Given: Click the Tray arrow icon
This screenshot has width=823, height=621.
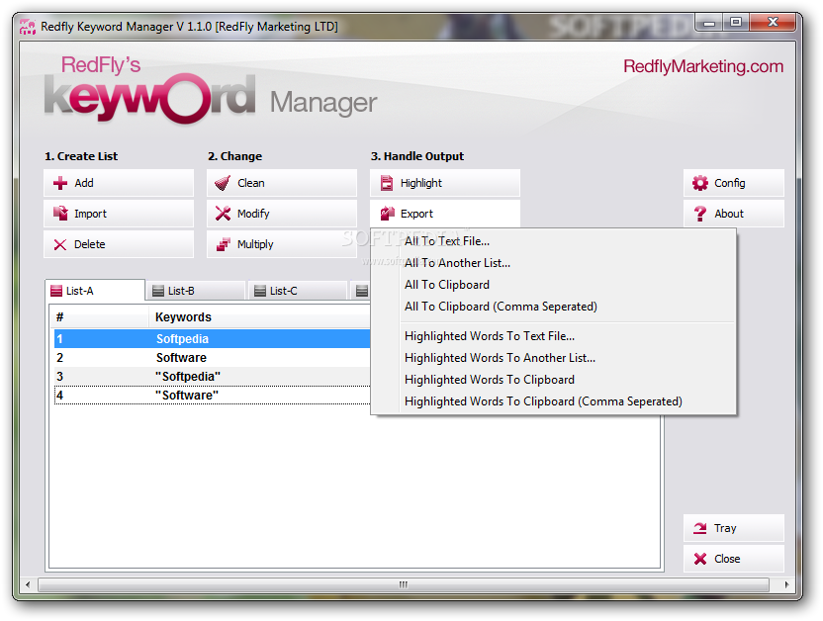Looking at the screenshot, I should (x=700, y=528).
